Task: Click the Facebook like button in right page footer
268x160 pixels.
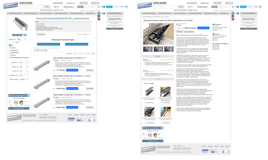Action: (205, 150)
